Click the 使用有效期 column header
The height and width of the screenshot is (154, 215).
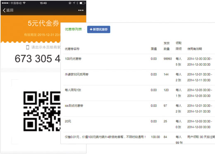pos(194,49)
